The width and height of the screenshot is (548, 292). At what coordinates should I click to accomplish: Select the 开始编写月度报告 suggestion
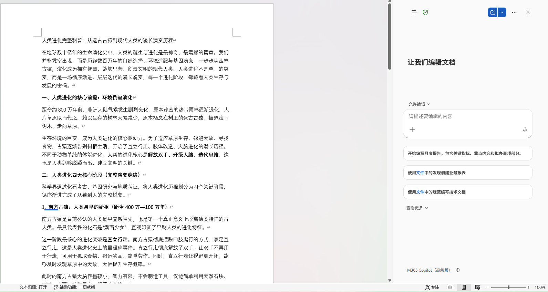(x=468, y=153)
